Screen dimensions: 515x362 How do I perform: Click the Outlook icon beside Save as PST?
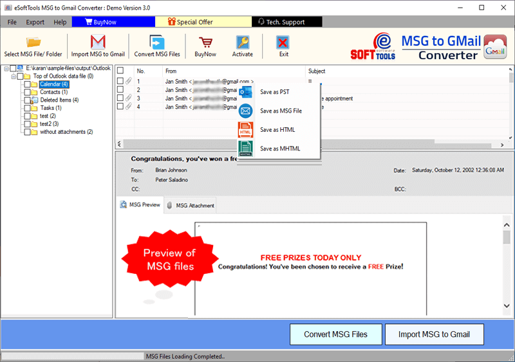click(246, 92)
